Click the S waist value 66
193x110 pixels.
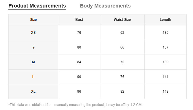122,47
